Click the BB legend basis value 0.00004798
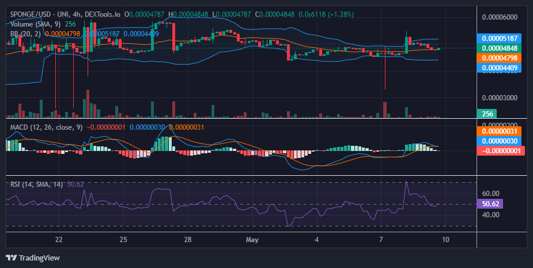Image resolution: width=533 pixels, height=268 pixels. 63,33
